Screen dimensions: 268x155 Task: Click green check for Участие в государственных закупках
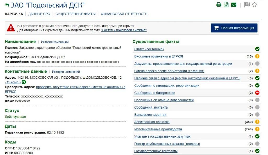coord(257,136)
